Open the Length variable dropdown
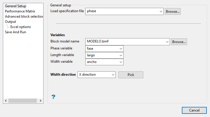Screen dimensions: 210x117 tap(121, 55)
